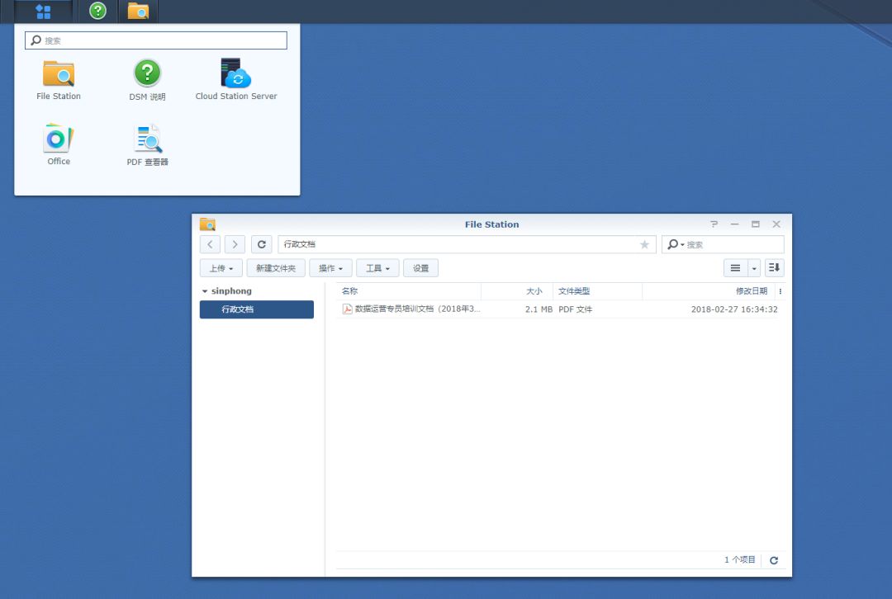Maximize the File Station window
The height and width of the screenshot is (599, 892).
(756, 224)
